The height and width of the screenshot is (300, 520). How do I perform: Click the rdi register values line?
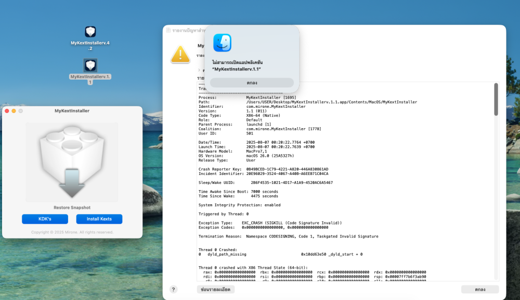click(315, 277)
